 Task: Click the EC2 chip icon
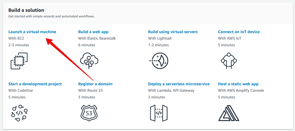[x=19, y=61]
